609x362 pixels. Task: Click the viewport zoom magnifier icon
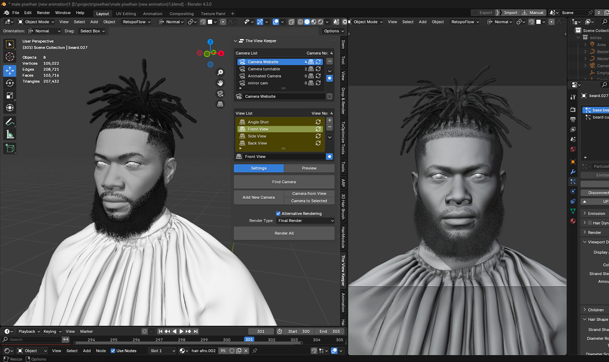[220, 72]
